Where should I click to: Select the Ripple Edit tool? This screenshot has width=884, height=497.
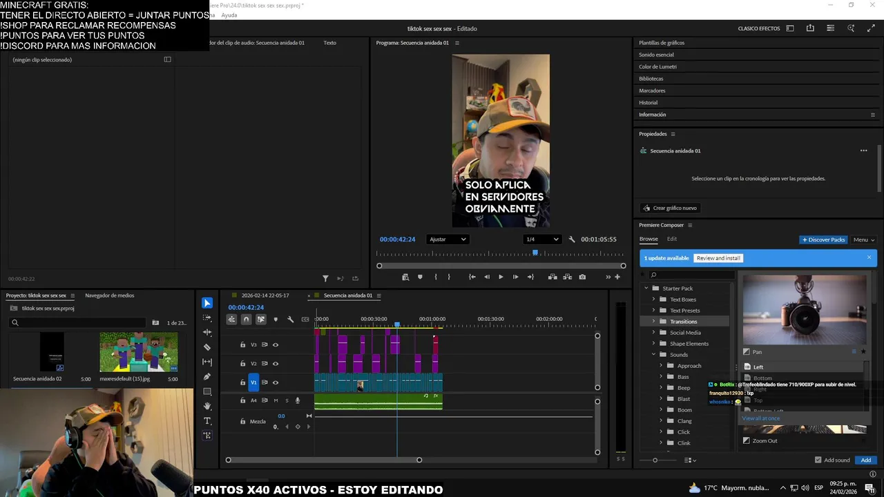[x=207, y=332]
